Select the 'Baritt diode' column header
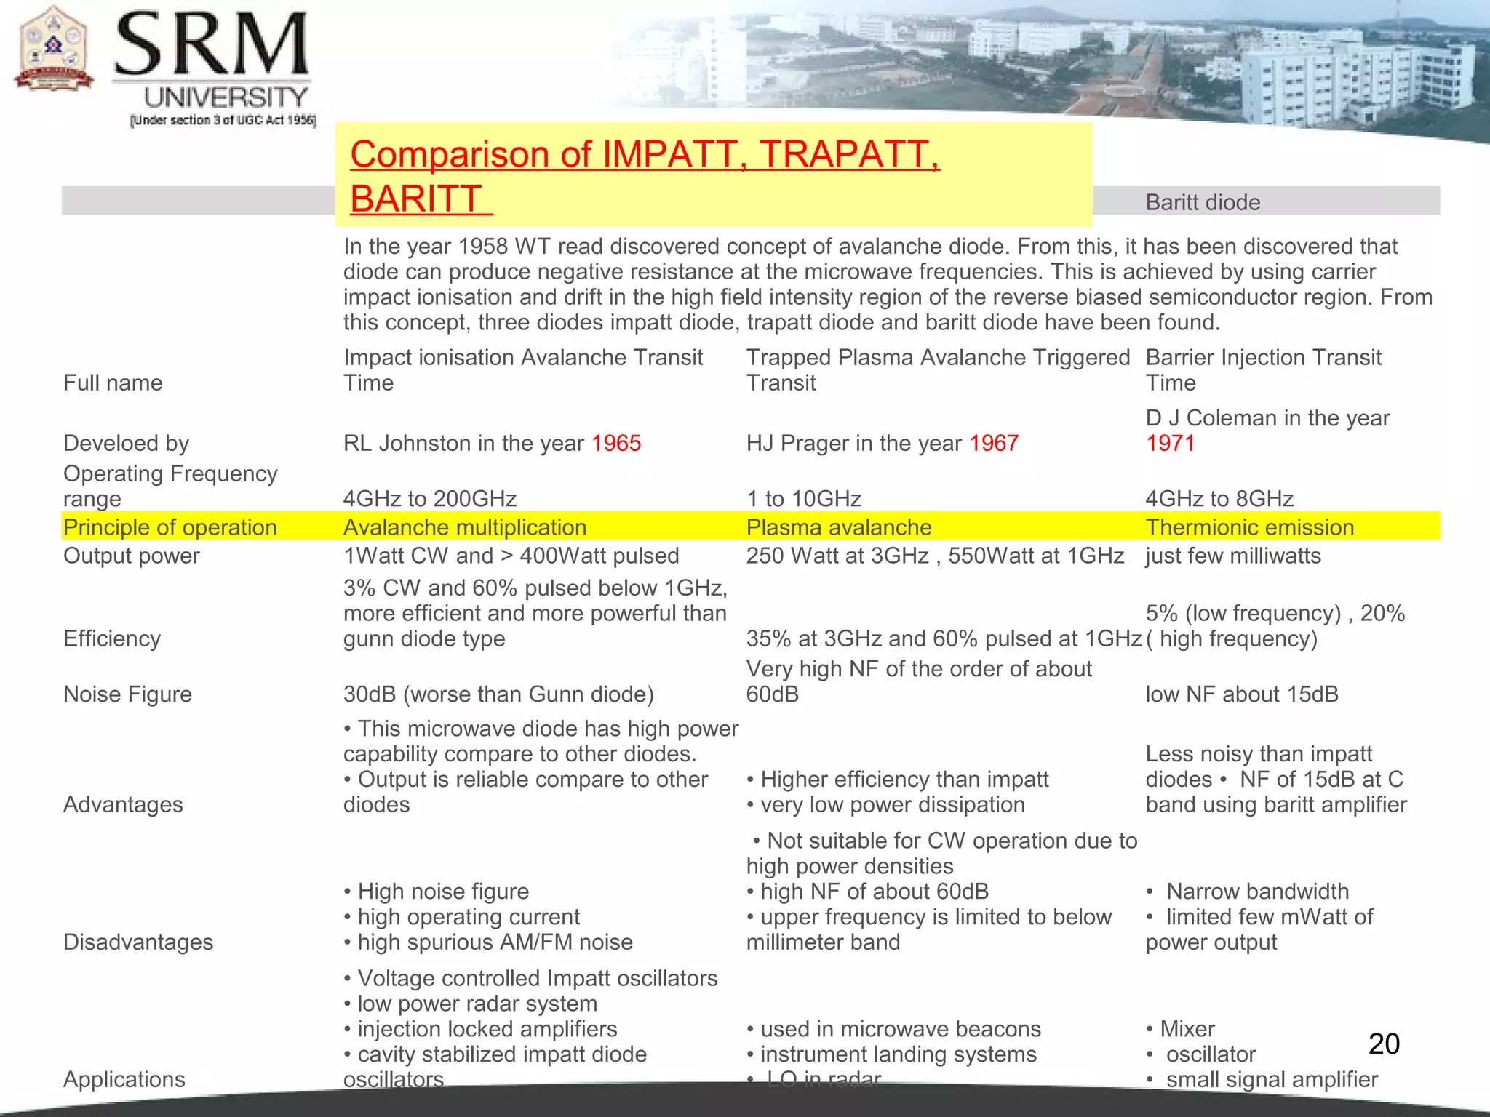This screenshot has height=1117, width=1490. [x=1203, y=202]
